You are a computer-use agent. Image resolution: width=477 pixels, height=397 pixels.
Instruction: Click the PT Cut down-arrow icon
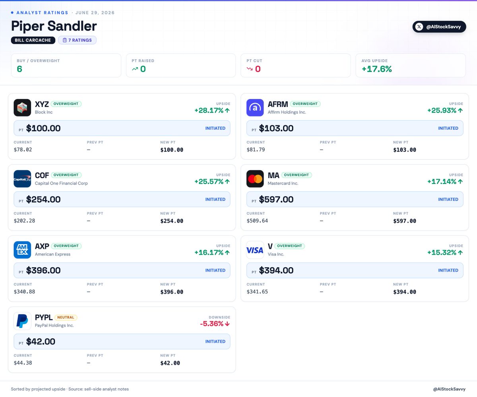[x=250, y=69]
